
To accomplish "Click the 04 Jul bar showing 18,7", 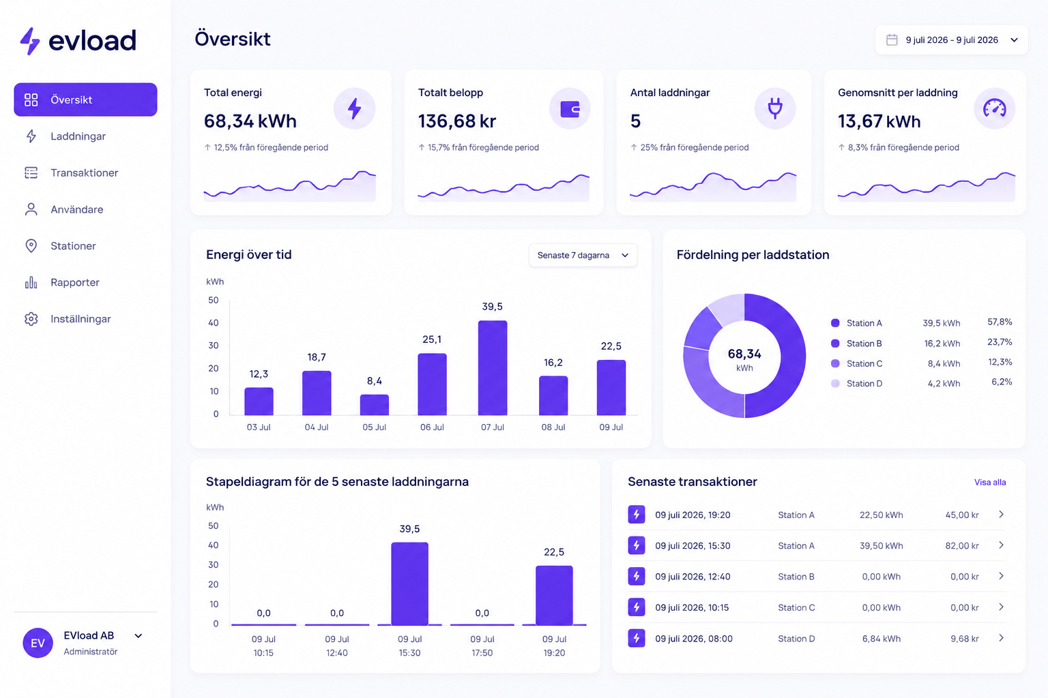I will point(317,393).
